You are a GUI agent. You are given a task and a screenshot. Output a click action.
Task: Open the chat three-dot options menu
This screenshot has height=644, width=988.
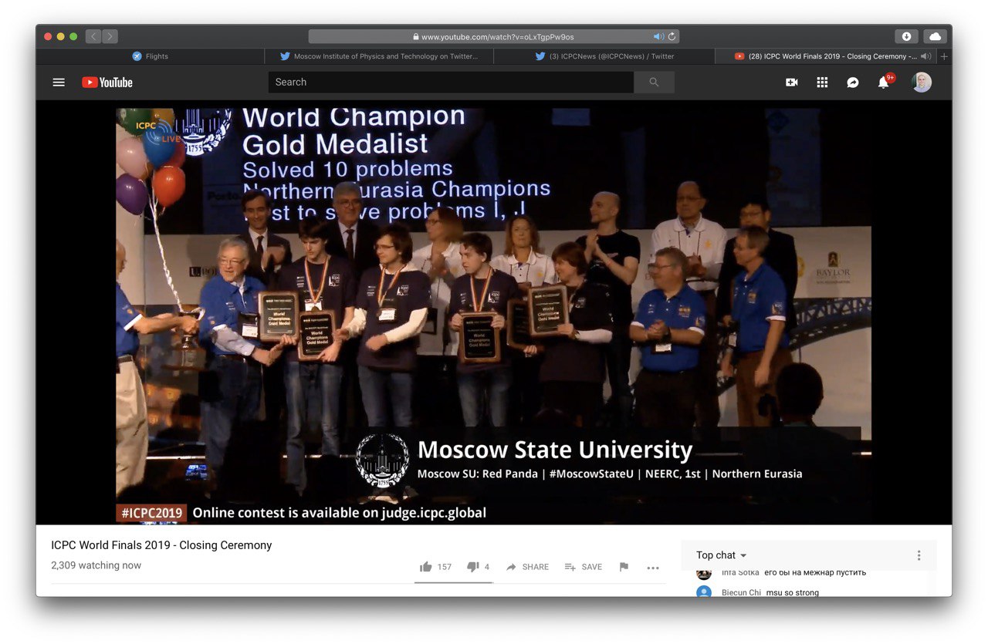click(x=919, y=555)
